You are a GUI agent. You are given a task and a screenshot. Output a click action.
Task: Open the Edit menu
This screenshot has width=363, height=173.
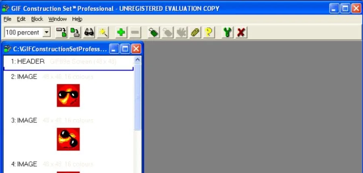coord(21,19)
